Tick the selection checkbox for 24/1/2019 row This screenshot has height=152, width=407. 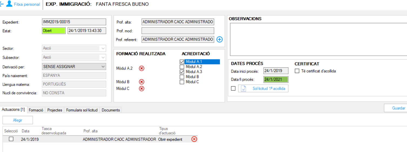11,139
